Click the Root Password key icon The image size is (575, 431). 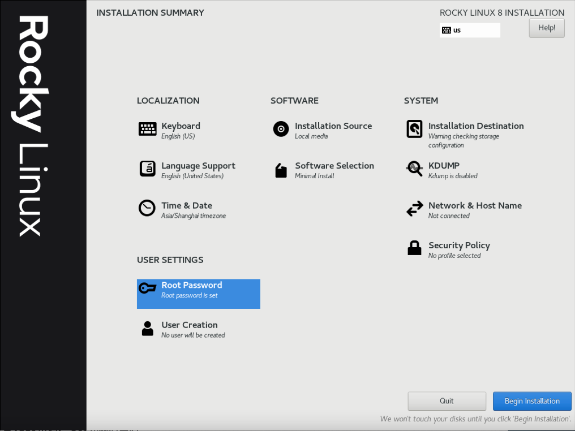point(147,288)
